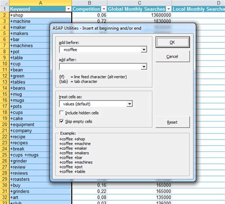Confirm the dialog with the OK button

pos(172,42)
